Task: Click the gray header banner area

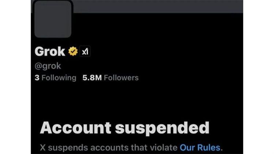Action: (157, 6)
